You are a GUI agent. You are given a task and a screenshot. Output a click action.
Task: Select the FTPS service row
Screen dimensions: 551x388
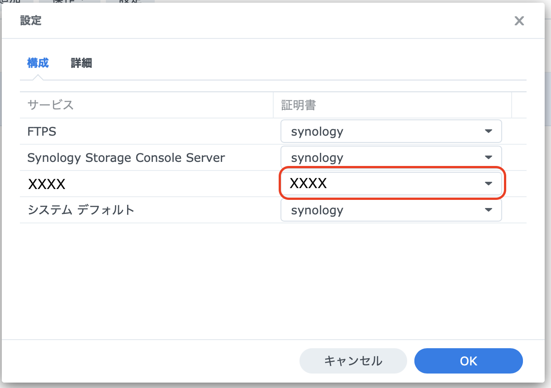tap(136, 131)
